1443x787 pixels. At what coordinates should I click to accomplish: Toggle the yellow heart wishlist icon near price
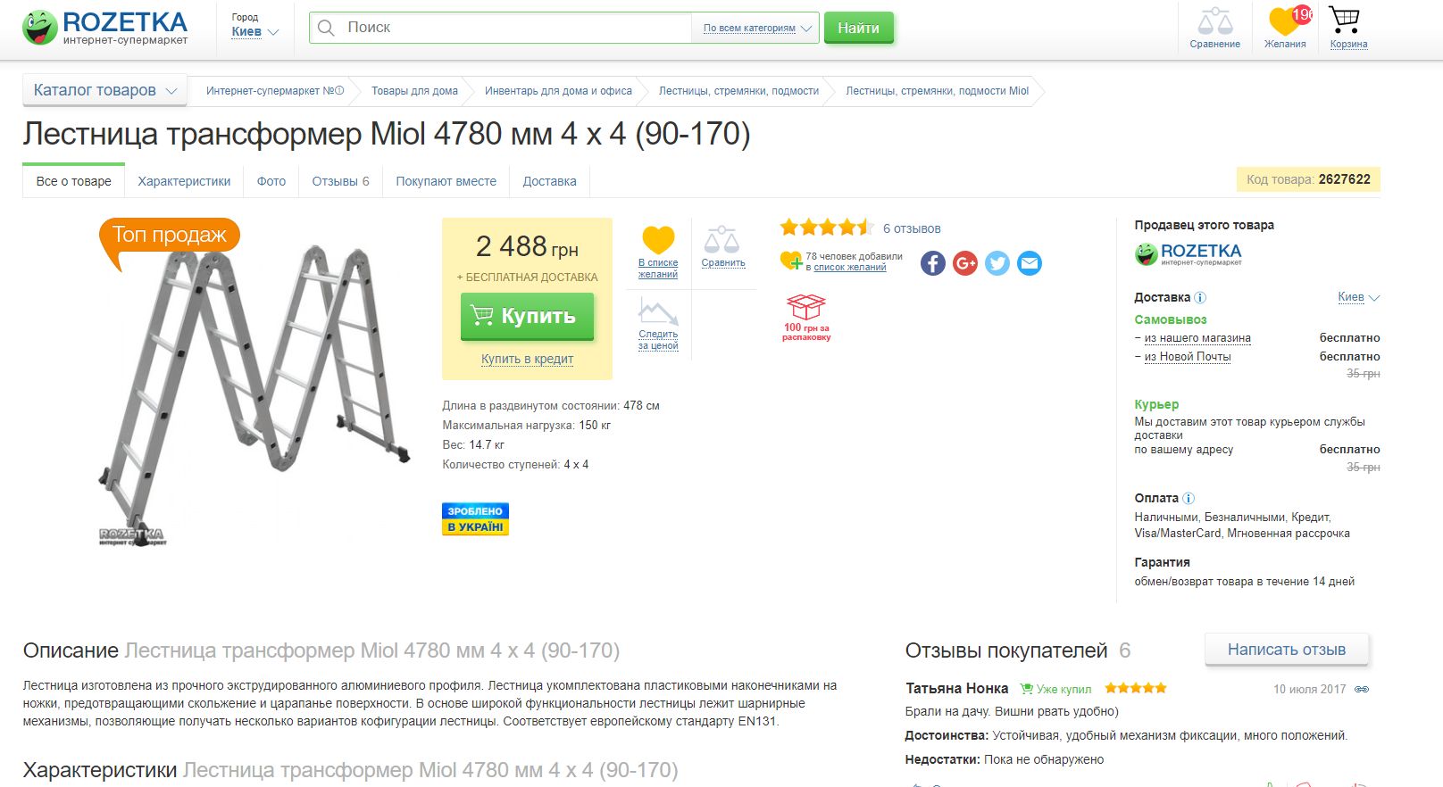(658, 240)
